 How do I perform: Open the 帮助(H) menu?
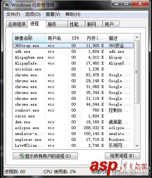[73, 14]
